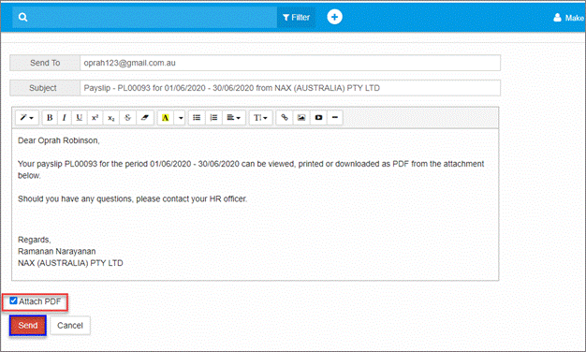Click the insert link icon
The width and height of the screenshot is (586, 352).
(x=284, y=118)
